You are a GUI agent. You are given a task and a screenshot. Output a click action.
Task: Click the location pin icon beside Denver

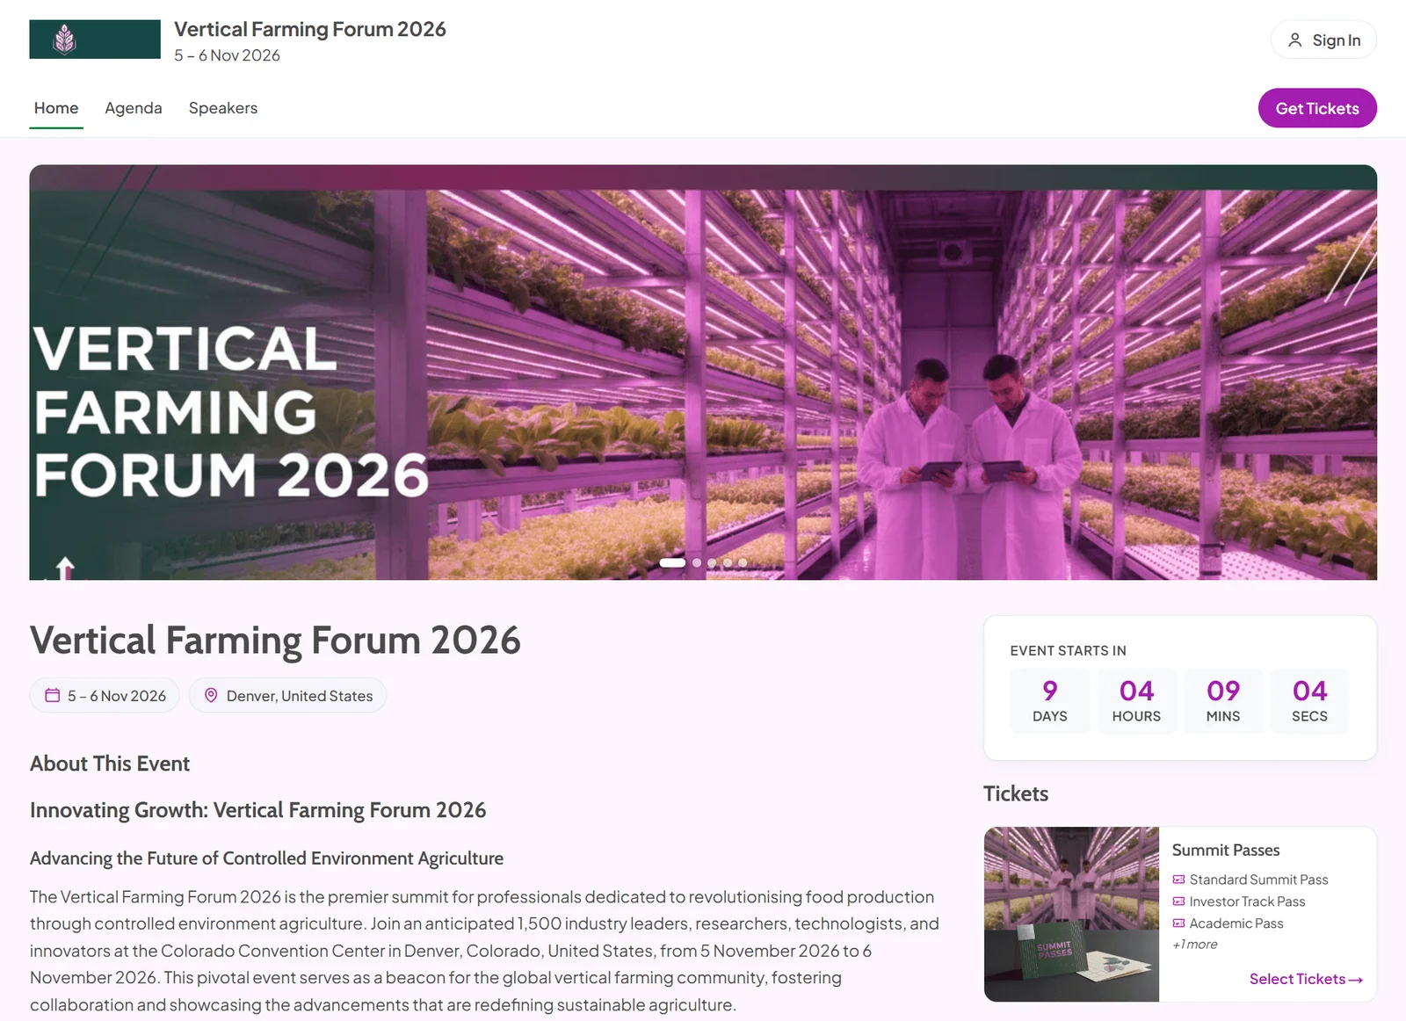point(211,695)
